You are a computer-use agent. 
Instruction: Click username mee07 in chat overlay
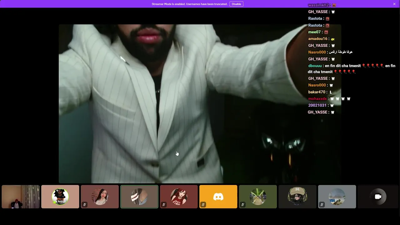[x=314, y=32]
